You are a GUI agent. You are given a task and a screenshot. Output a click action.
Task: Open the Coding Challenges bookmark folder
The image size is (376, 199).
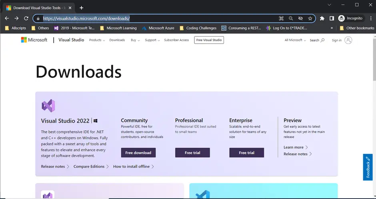tap(198, 28)
